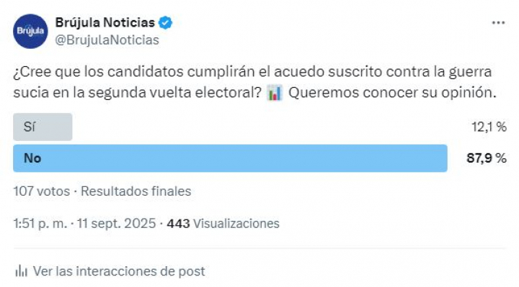Click the blue verified badge
Screen dimensions: 519x287
165,23
